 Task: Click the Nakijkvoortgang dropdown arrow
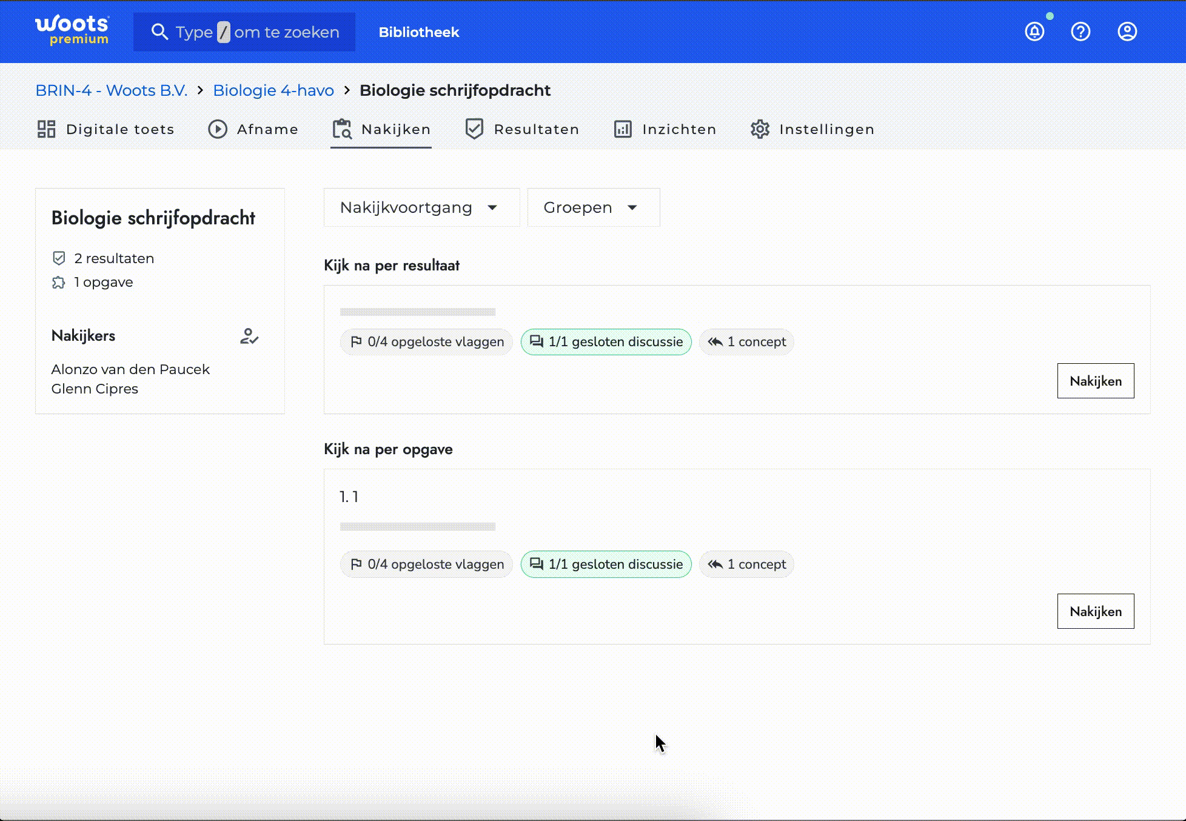tap(492, 208)
